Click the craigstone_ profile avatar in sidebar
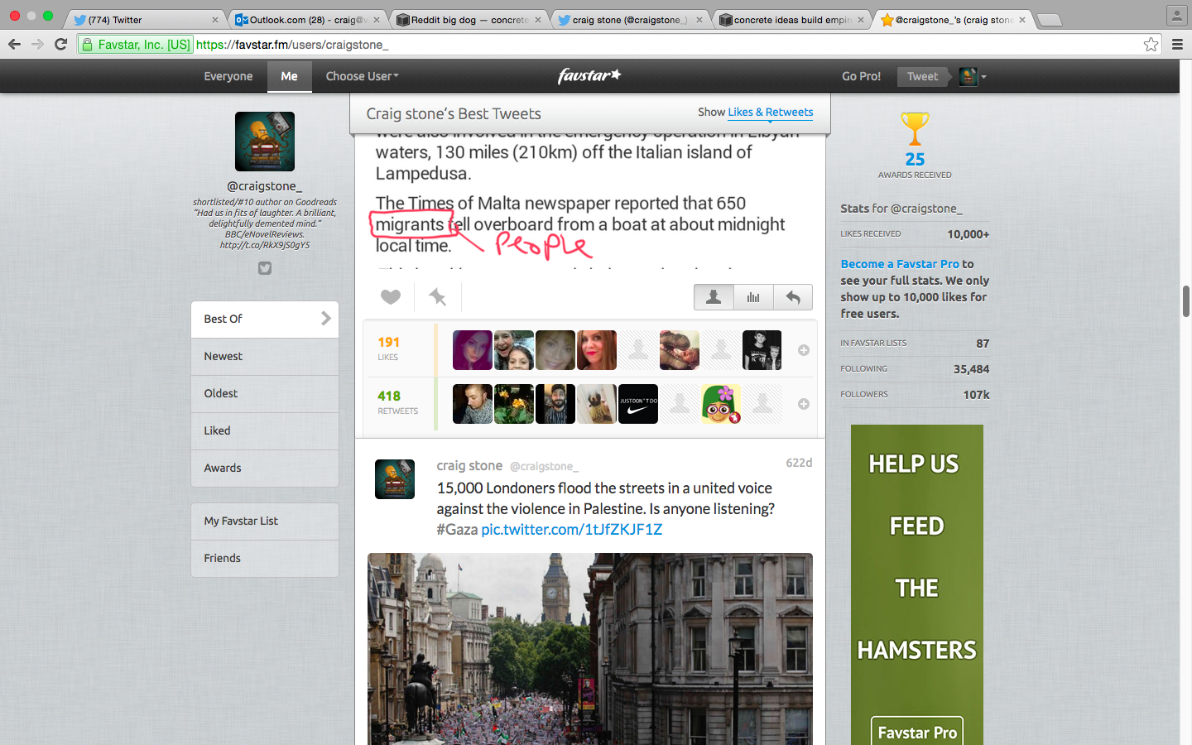The height and width of the screenshot is (745, 1192). (x=265, y=142)
